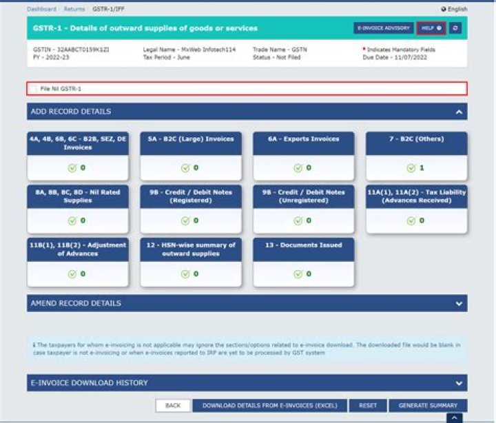
Task: Open the E-Invoice Advisory
Action: pyautogui.click(x=383, y=28)
